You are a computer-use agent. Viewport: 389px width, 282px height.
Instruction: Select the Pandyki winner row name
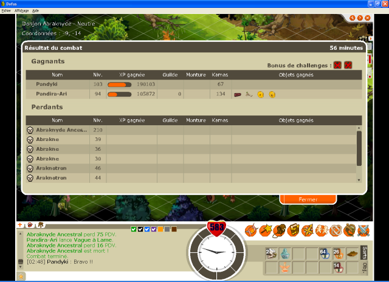pyautogui.click(x=47, y=84)
